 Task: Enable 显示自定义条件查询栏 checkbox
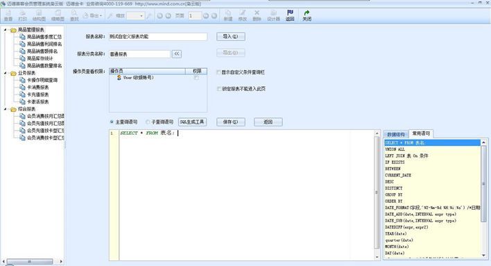(x=219, y=72)
